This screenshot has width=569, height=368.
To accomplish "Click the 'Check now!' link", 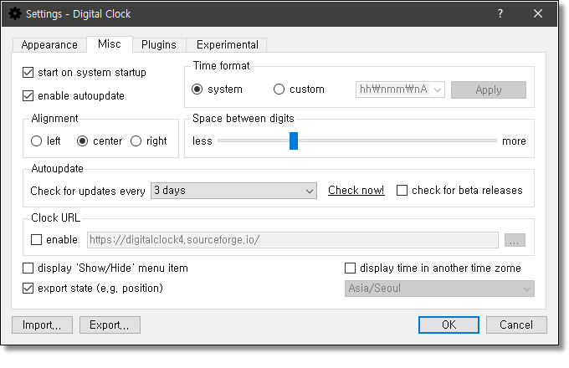I will (x=356, y=191).
